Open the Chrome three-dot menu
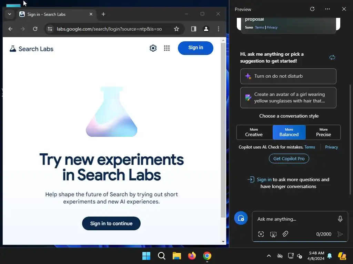Viewport: 353px width, 264px height. coord(218,29)
